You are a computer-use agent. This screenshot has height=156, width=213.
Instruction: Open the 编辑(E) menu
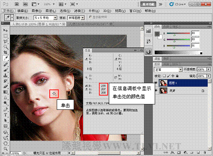tap(22, 11)
